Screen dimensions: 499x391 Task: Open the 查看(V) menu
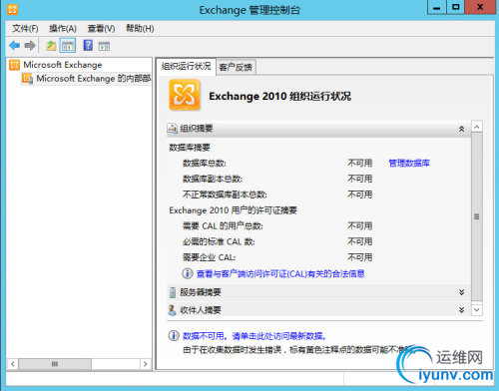click(101, 29)
